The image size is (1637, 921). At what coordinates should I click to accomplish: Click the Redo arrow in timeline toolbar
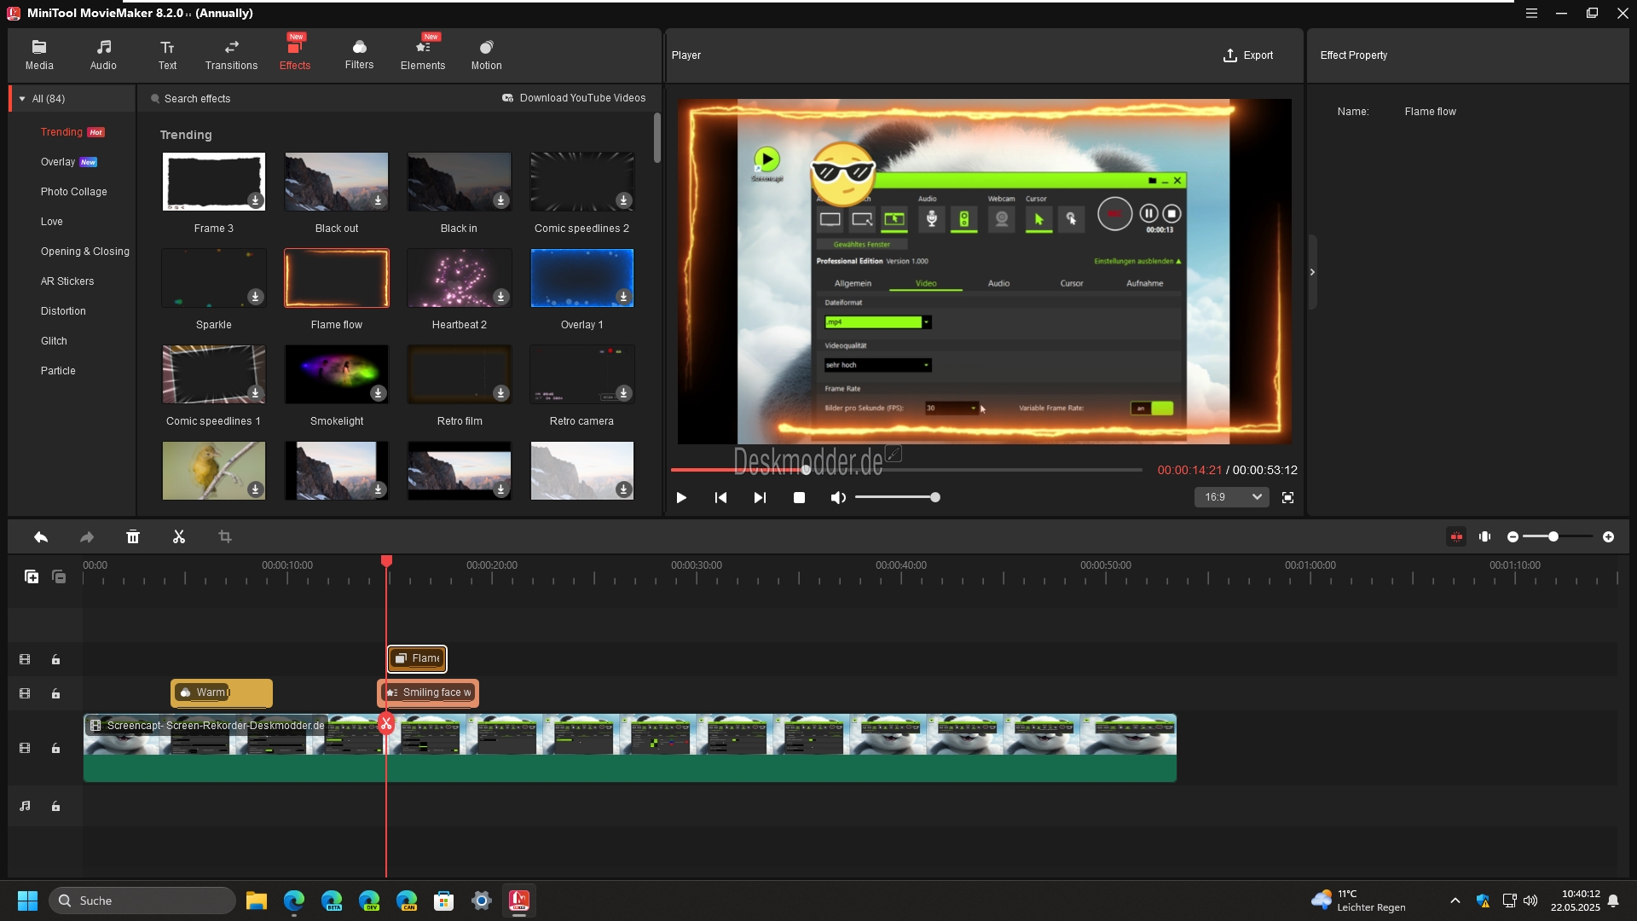pos(87,537)
